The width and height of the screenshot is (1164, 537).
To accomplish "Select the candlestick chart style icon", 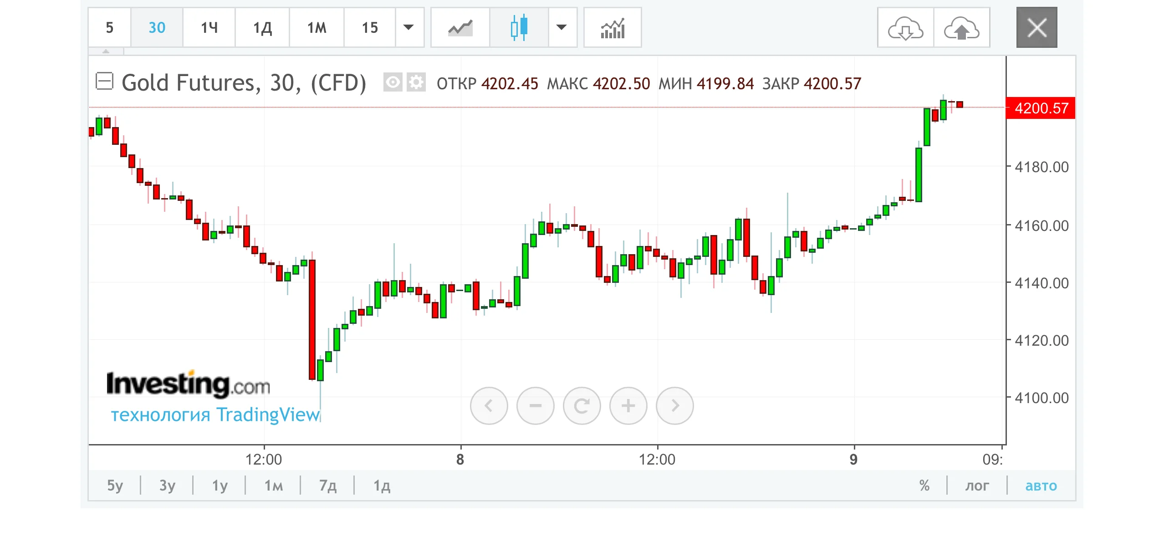I will pyautogui.click(x=519, y=28).
